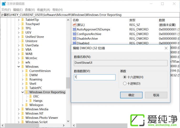Viewport: 180px width, 128px height.
Task: Click the 数值名称 DontShowUI field
Action: point(121,63)
